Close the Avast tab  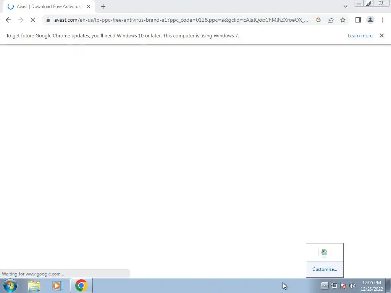pyautogui.click(x=89, y=6)
